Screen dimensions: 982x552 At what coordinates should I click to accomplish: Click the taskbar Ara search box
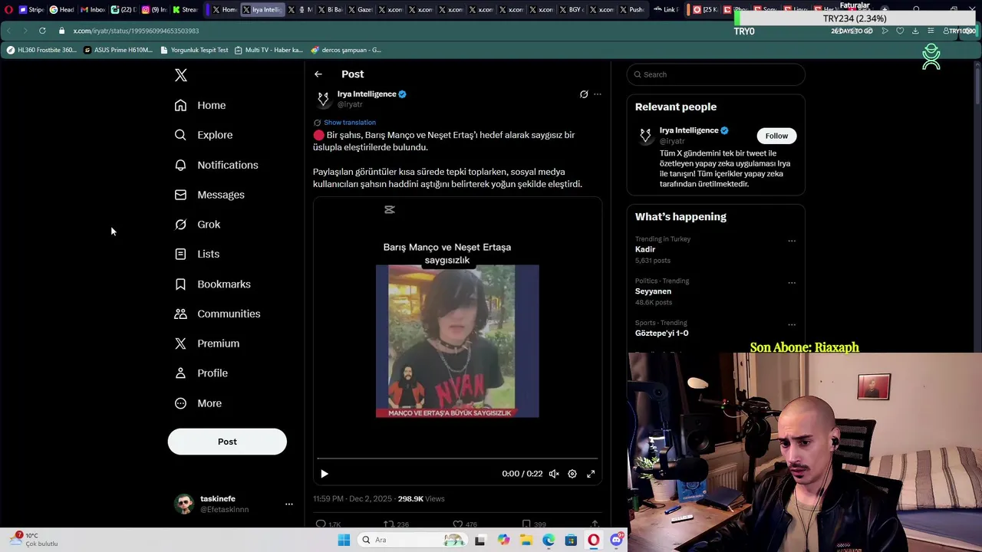[x=413, y=540]
